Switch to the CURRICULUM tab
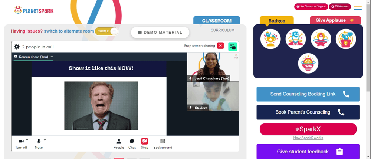The image size is (371, 159). pos(223,30)
